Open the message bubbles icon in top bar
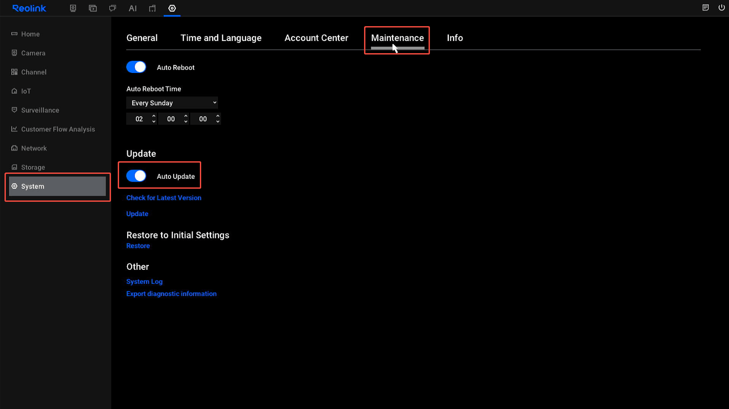The height and width of the screenshot is (409, 729). tap(113, 8)
